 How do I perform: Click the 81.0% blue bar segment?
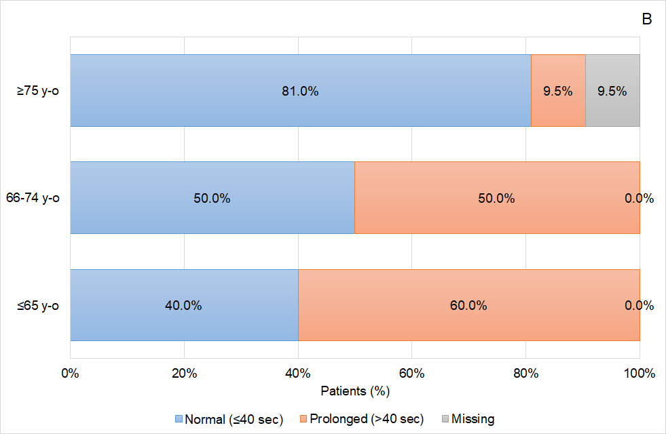[x=300, y=91]
